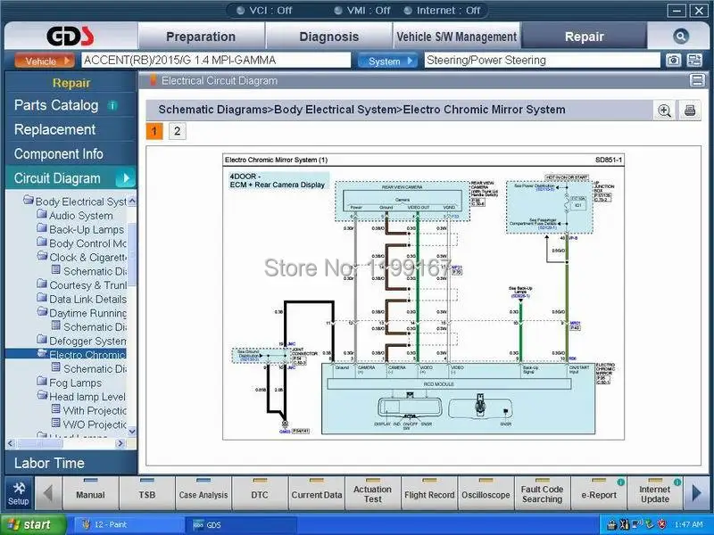Open the layout icon beside the camera

(694, 60)
